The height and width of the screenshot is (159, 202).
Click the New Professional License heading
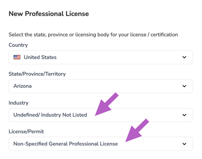pos(49,14)
